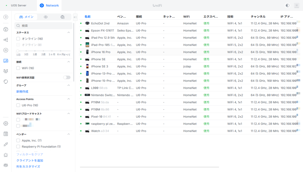Click the iPhone SE 3 device icon
This screenshot has width=303, height=172.
(87, 66)
